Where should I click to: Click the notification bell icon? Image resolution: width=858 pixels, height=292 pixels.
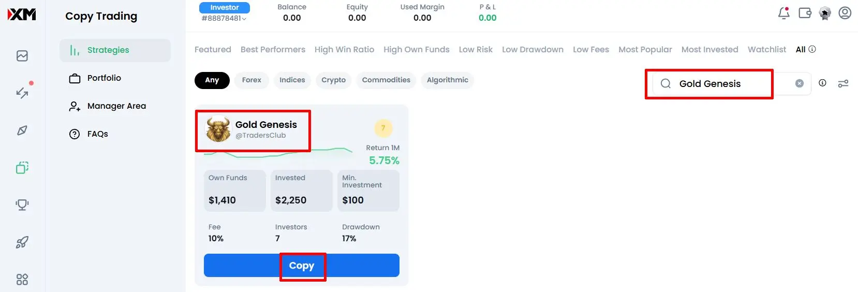tap(783, 13)
